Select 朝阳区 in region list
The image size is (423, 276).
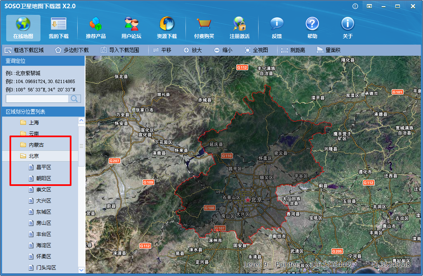click(40, 178)
